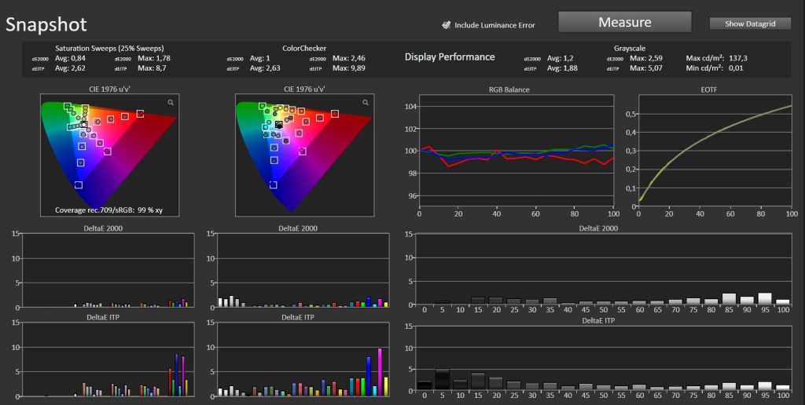Open the datagrid with Show Datagrid
Viewport: 805px width, 405px height.
tap(749, 24)
